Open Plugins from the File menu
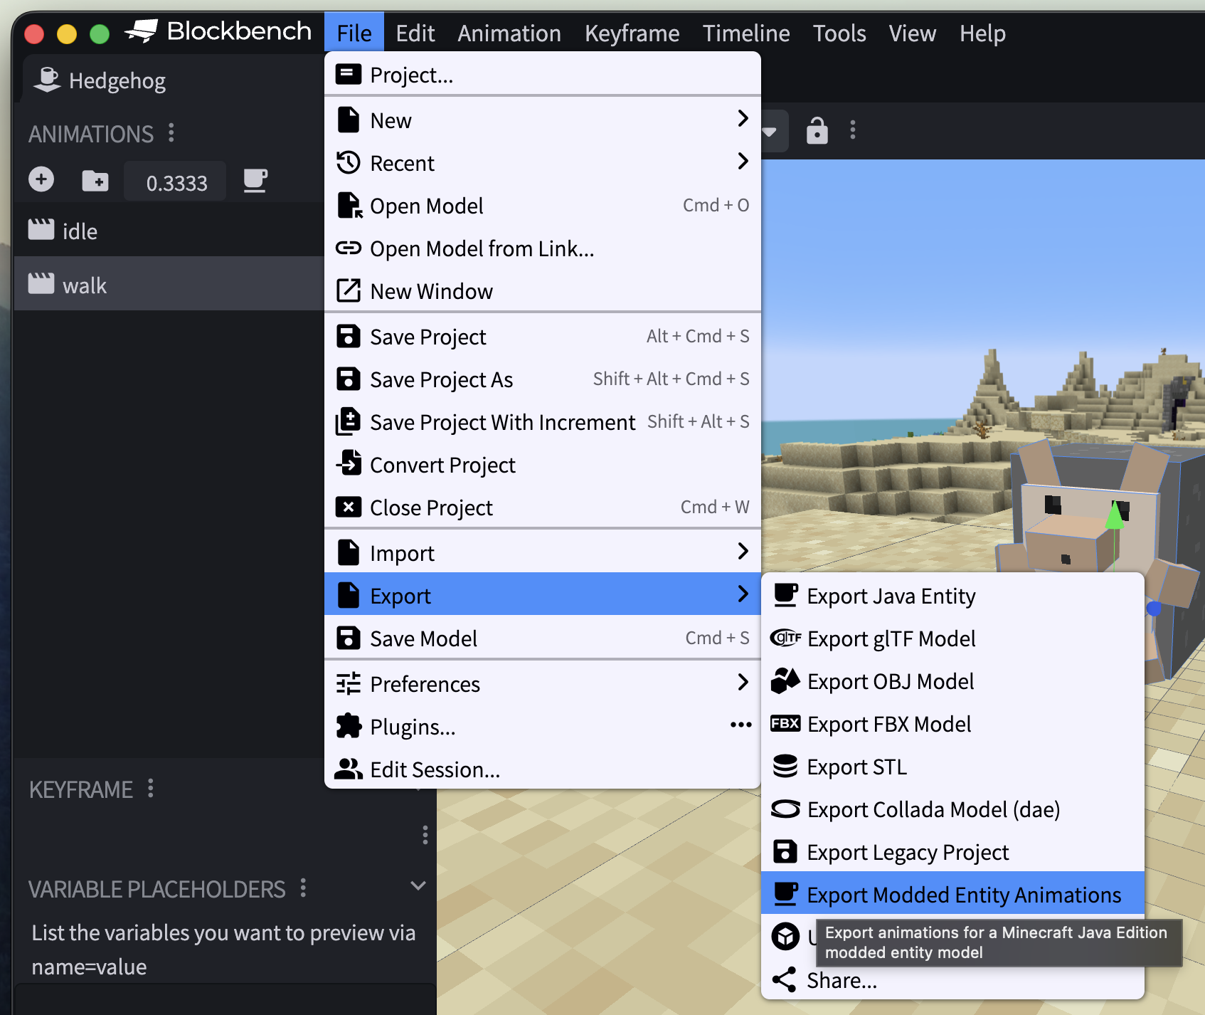 click(411, 726)
